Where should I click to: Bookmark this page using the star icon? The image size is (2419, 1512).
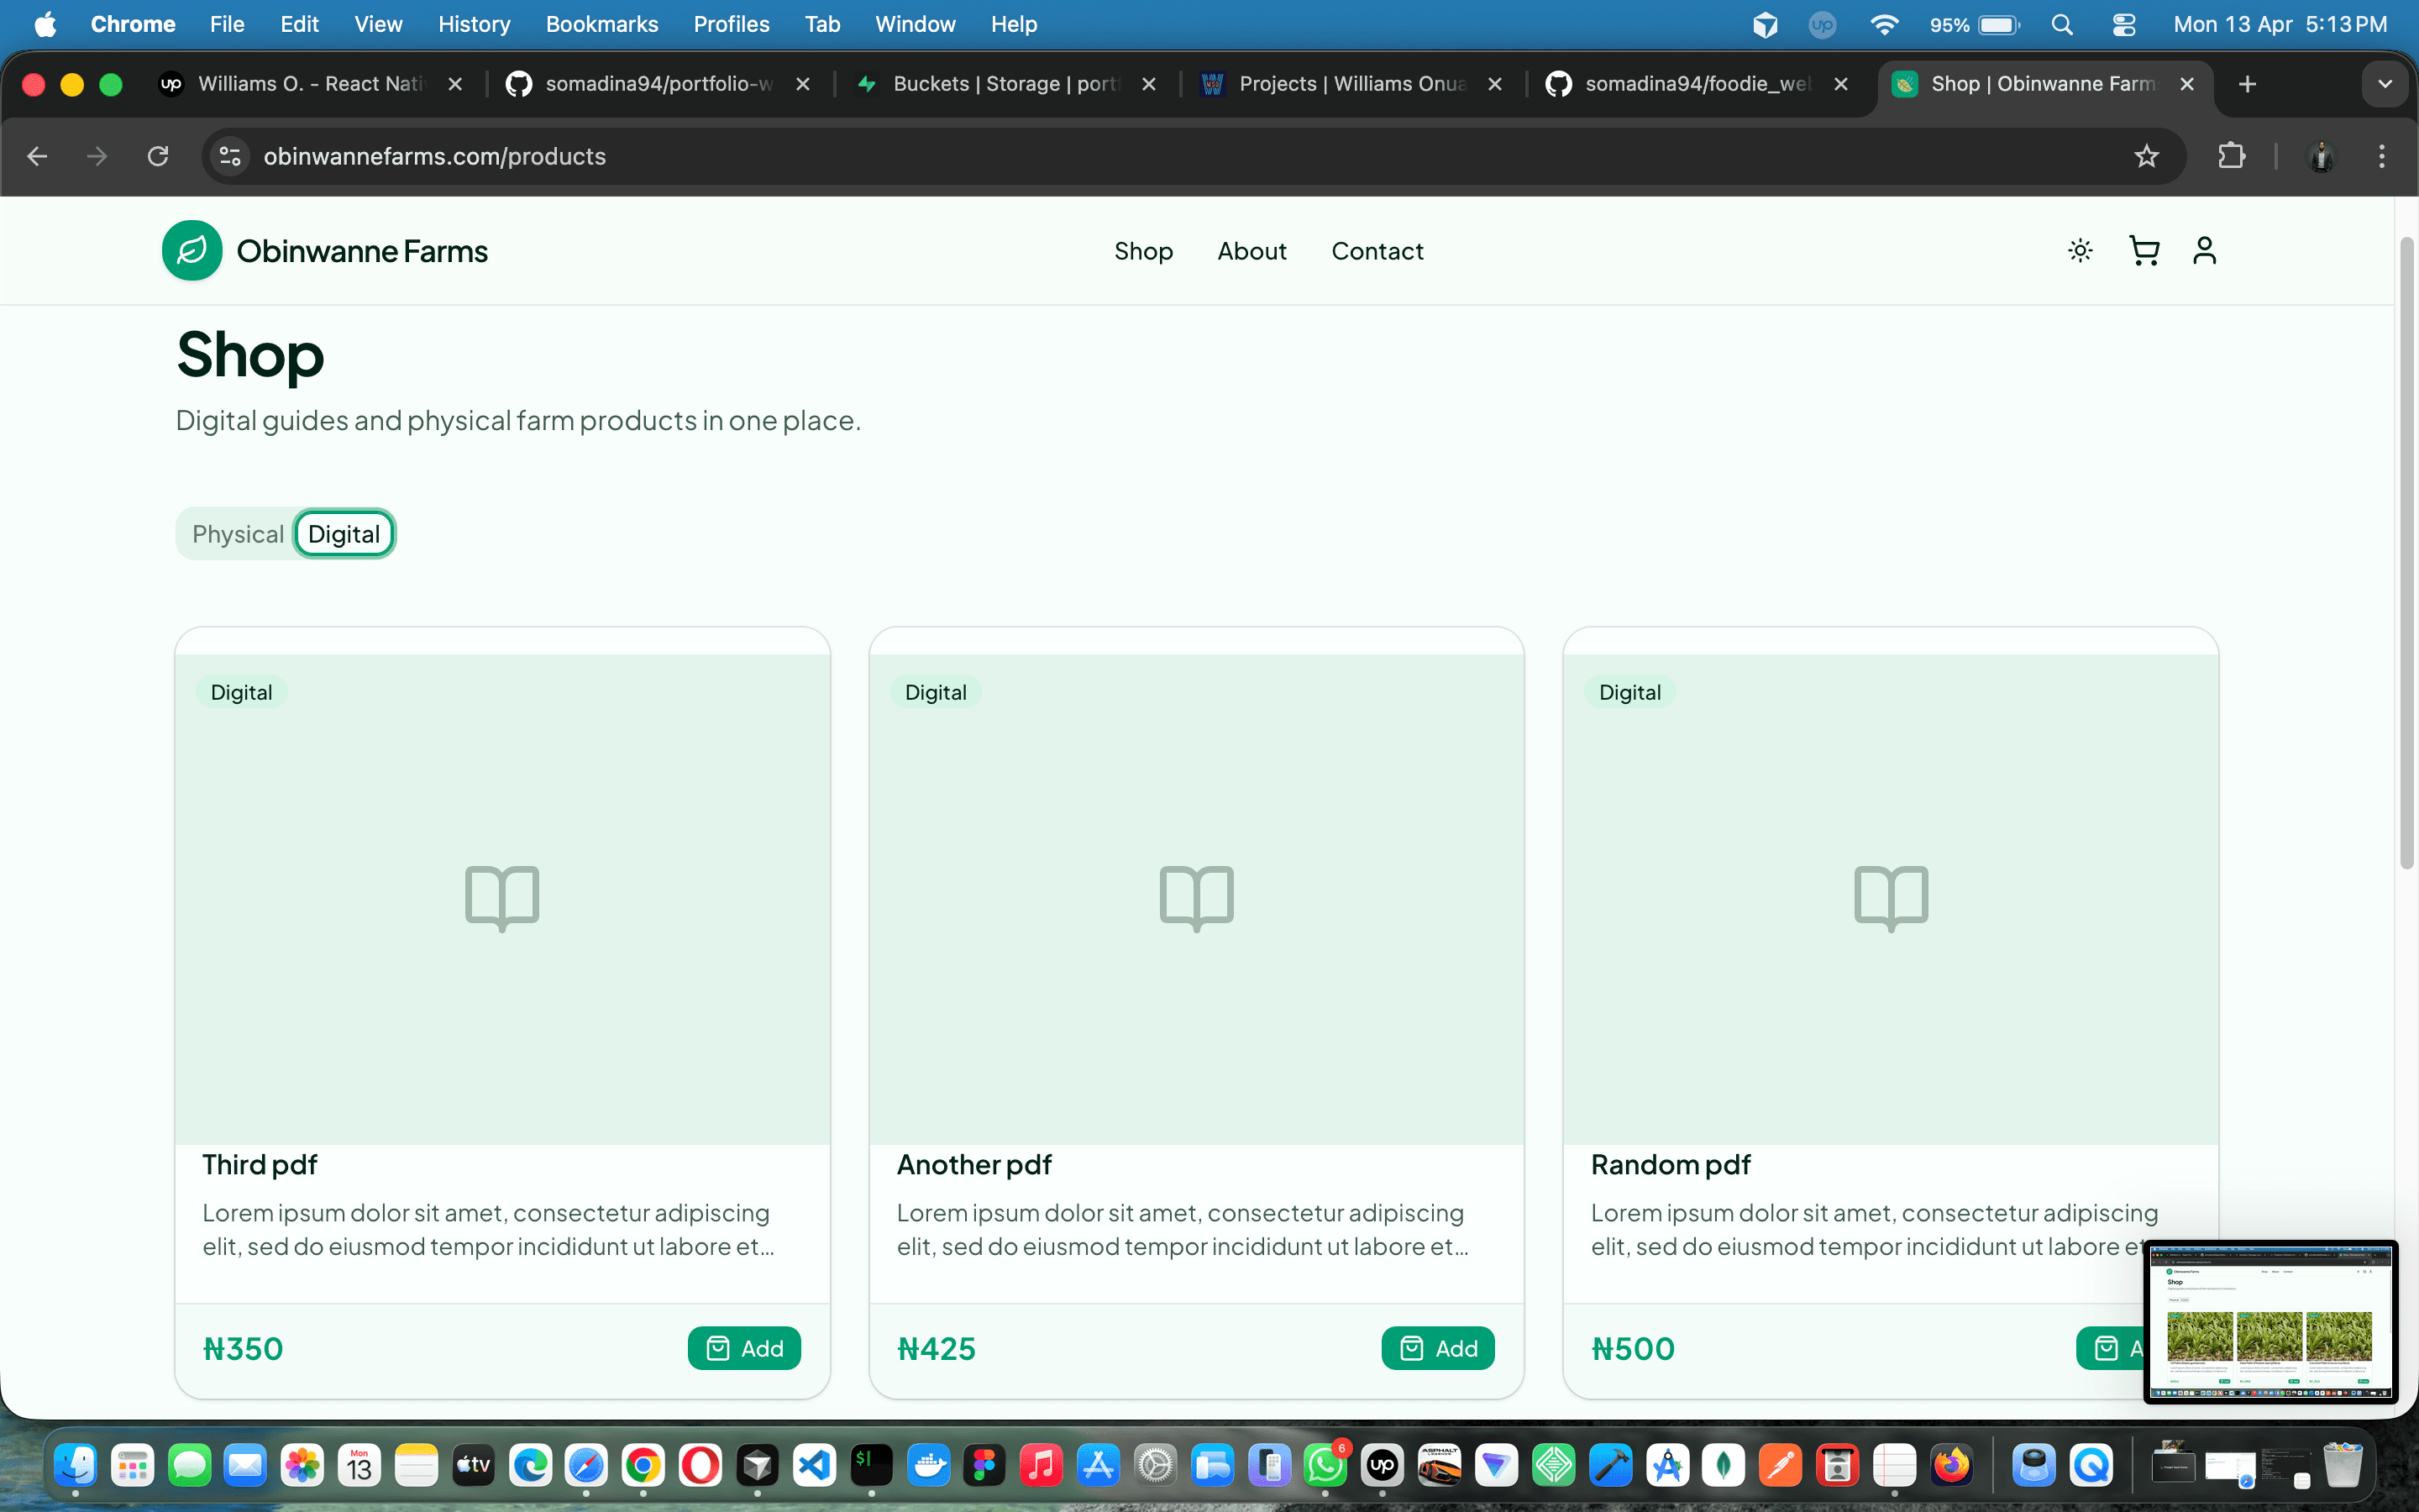tap(2146, 156)
